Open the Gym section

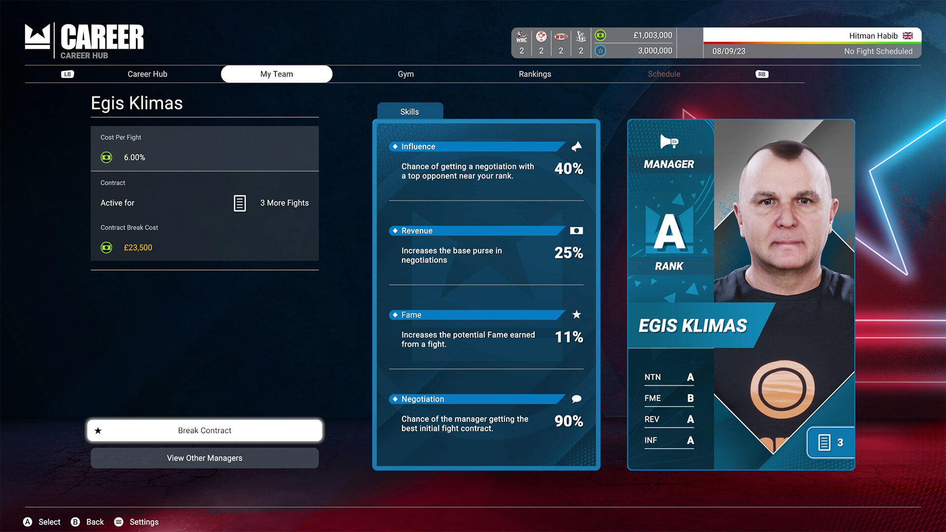pos(405,73)
